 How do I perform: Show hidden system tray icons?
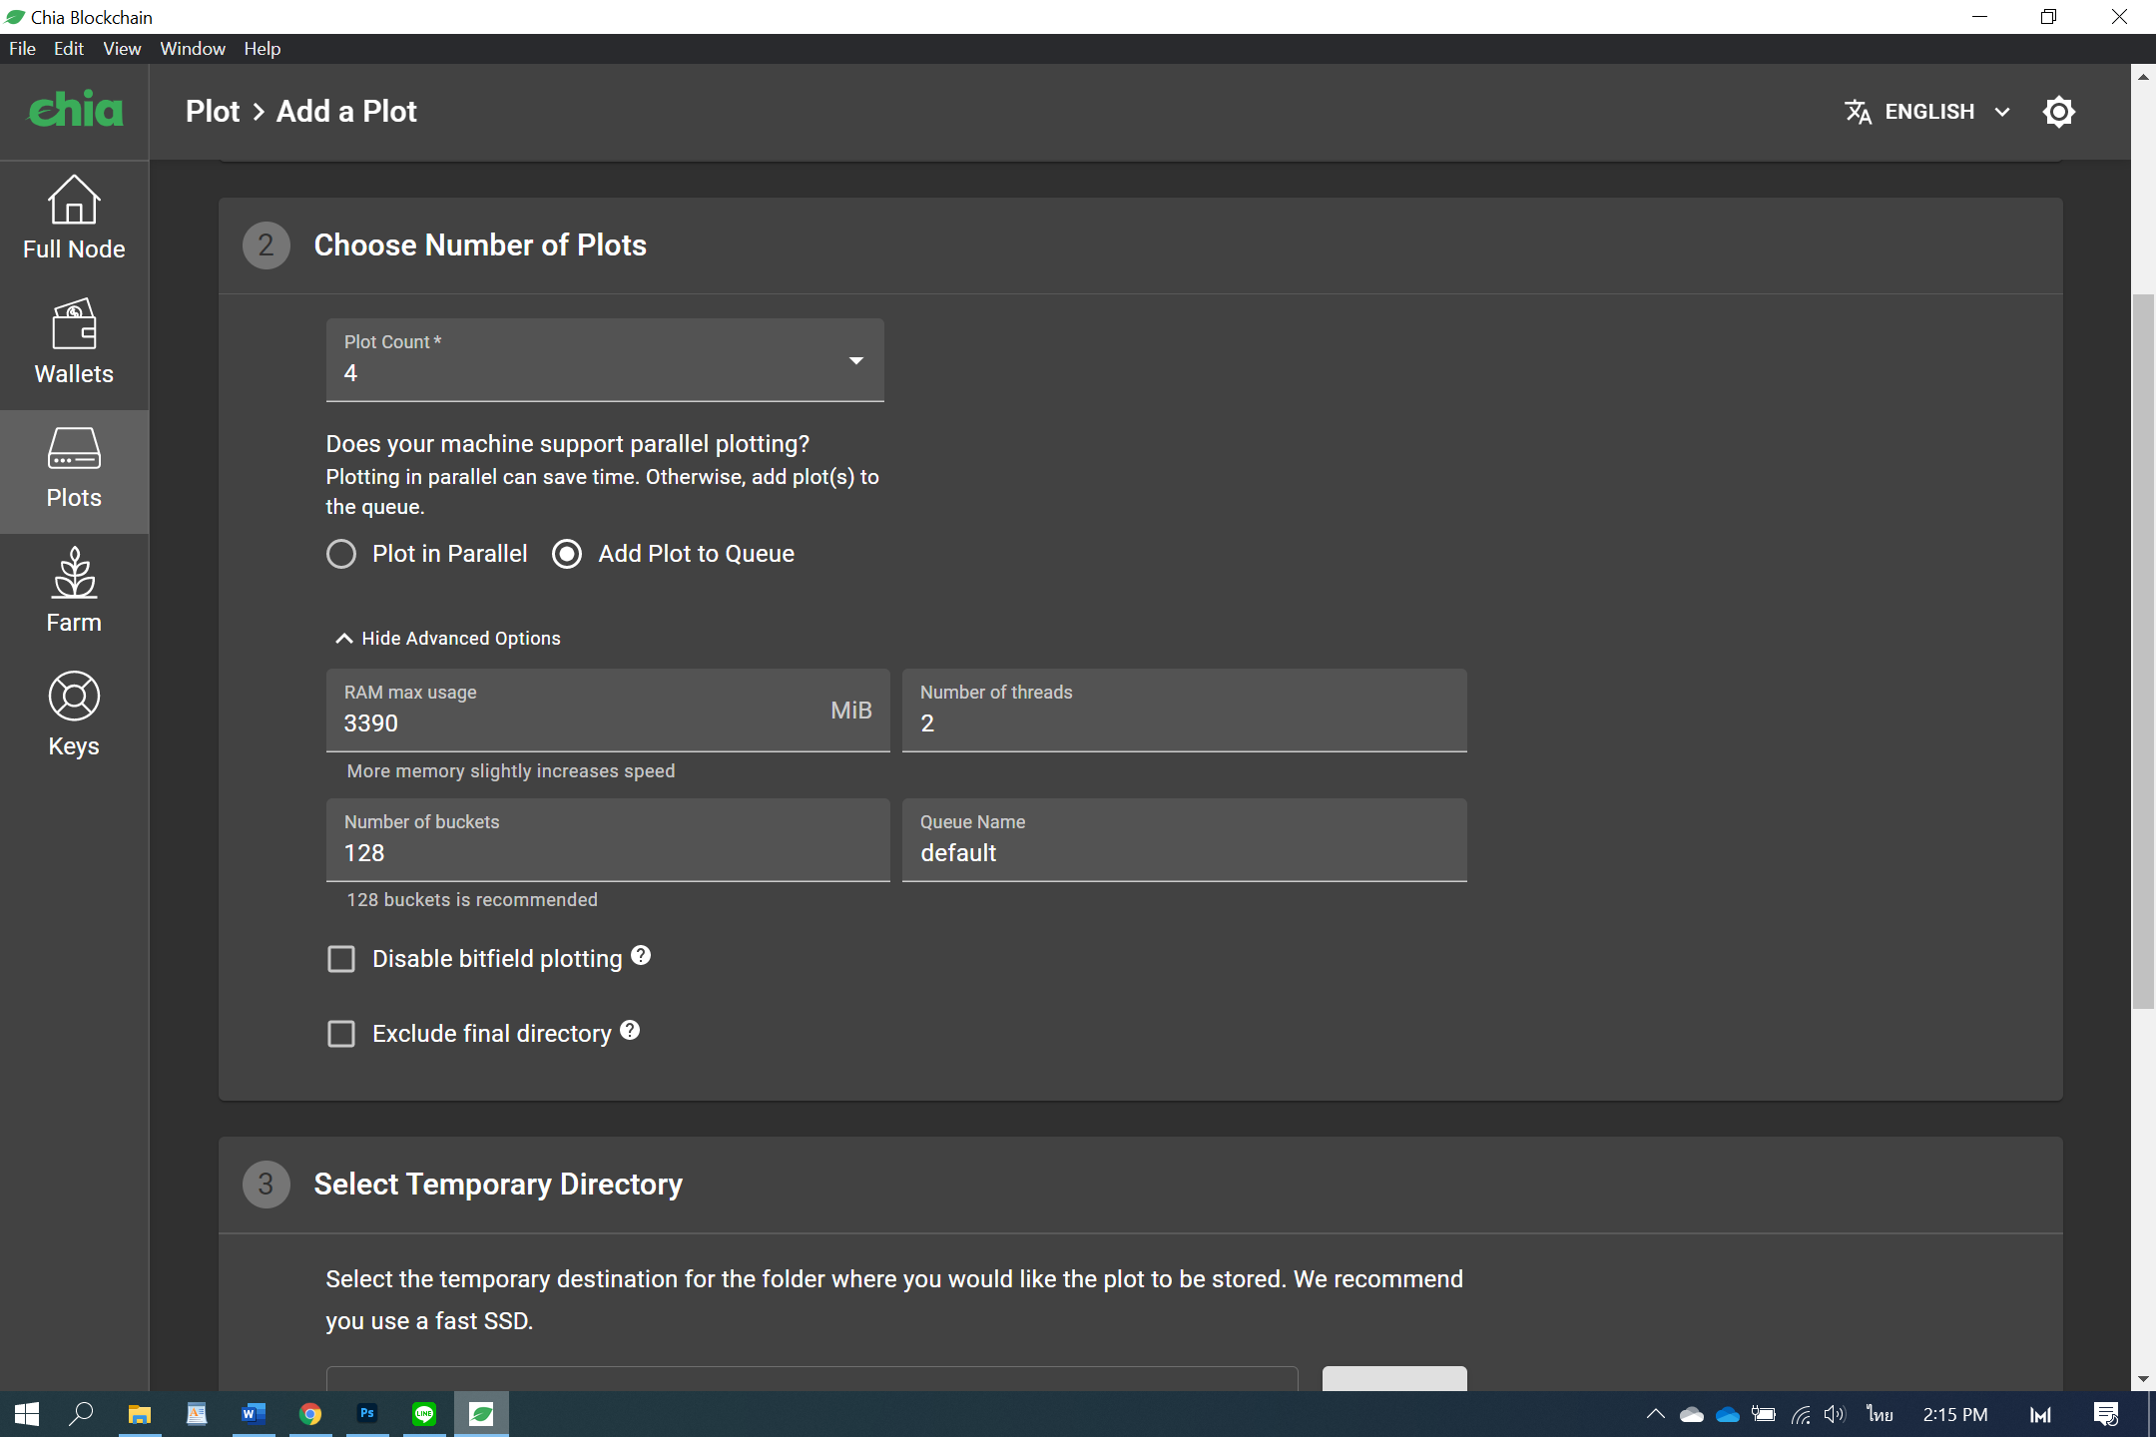1655,1414
